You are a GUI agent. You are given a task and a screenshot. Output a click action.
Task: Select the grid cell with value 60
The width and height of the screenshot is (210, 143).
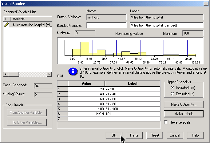pyautogui.click(x=86, y=99)
